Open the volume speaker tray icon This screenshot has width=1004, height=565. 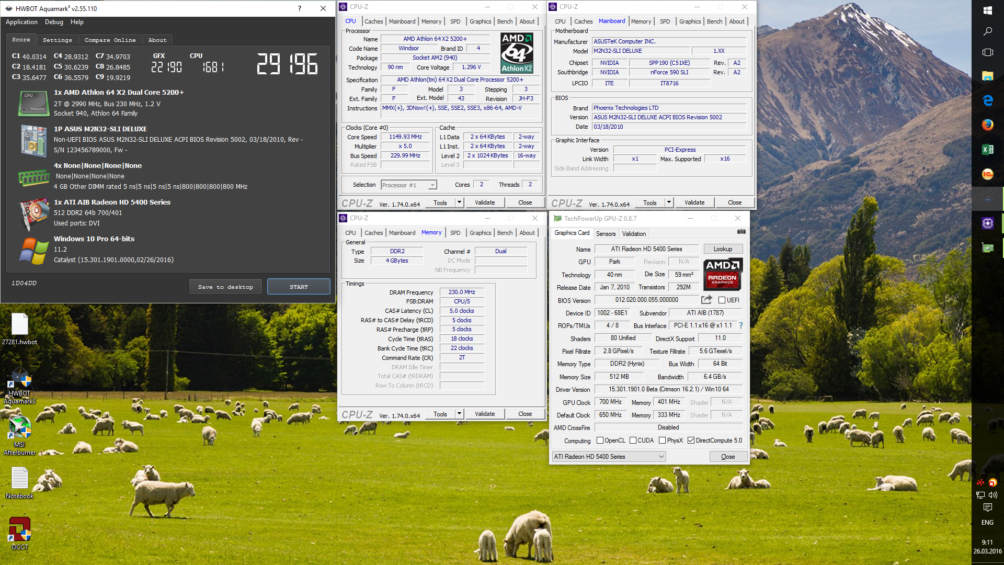[x=993, y=494]
